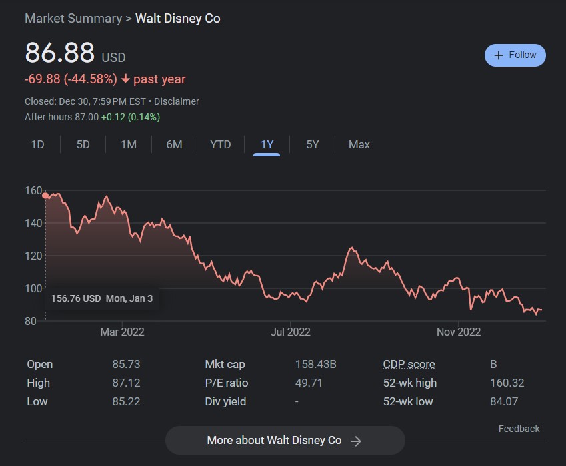Screen dimensions: 566x466
Task: Select the 1M time range
Action: coord(129,145)
